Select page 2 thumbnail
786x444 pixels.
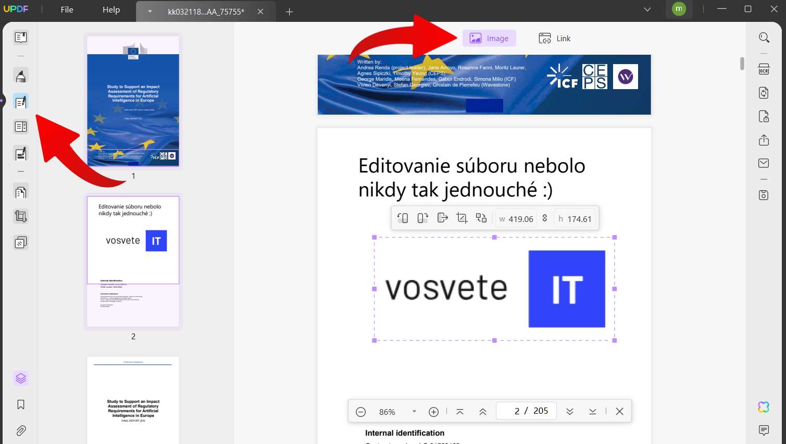133,262
